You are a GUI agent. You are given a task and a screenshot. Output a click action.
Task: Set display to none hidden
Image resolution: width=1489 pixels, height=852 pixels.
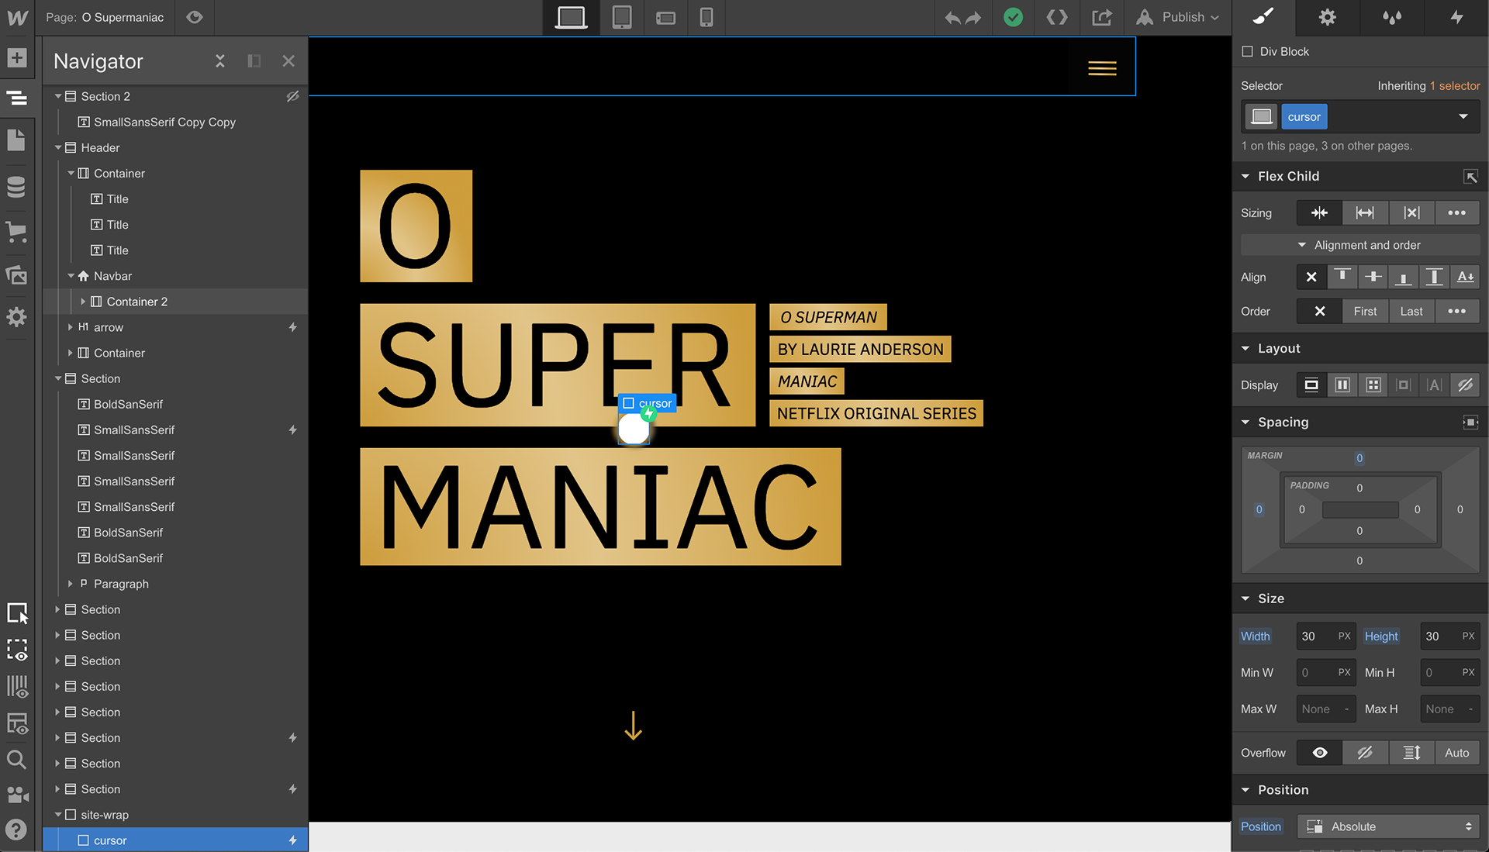click(1465, 385)
